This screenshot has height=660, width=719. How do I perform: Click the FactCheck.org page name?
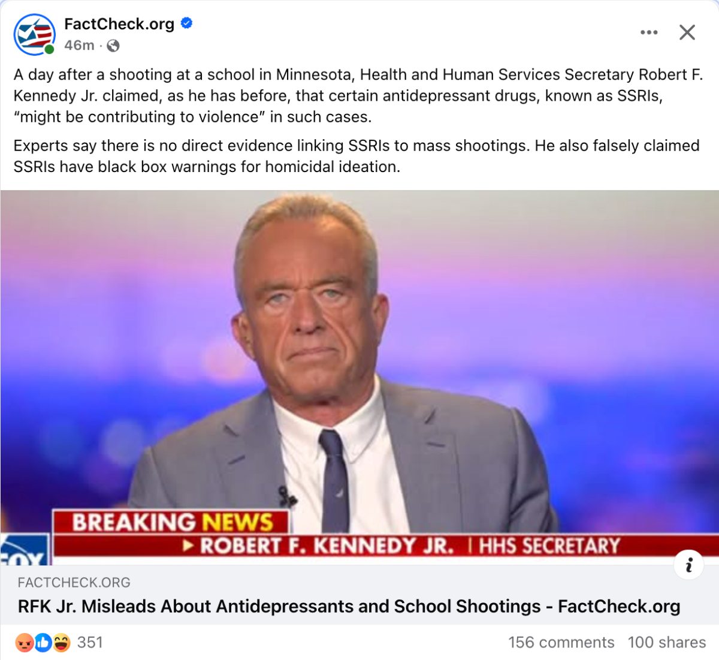[x=119, y=24]
